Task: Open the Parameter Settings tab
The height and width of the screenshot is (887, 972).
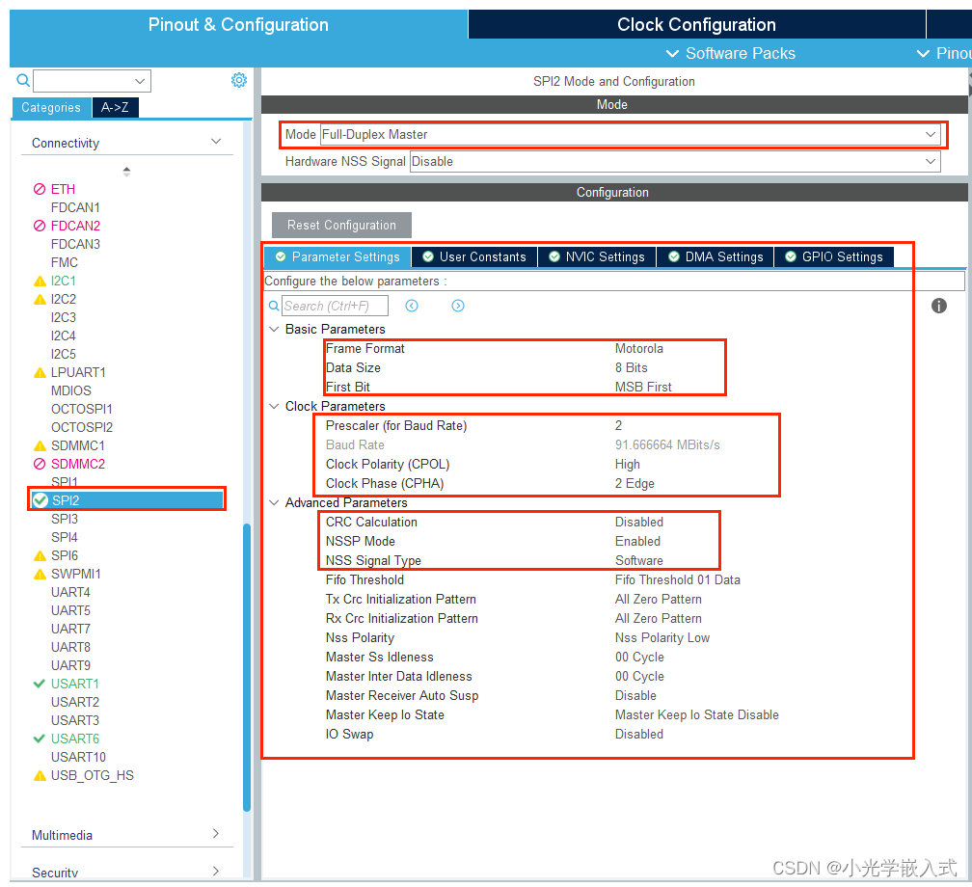Action: [x=337, y=256]
